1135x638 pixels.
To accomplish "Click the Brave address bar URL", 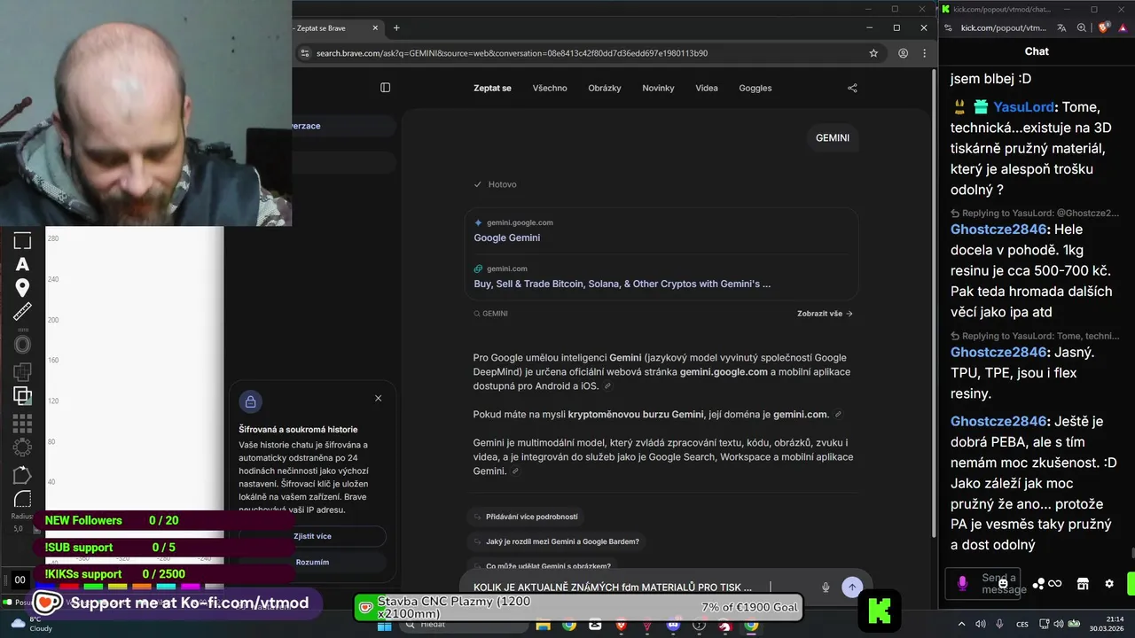I will pyautogui.click(x=512, y=53).
